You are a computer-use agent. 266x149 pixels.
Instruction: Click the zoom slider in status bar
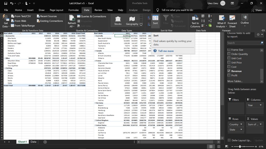point(240,146)
